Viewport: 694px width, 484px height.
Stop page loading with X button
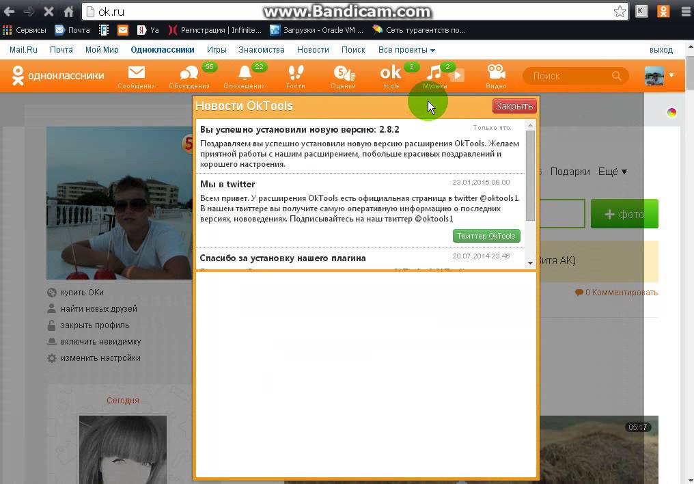[x=48, y=12]
